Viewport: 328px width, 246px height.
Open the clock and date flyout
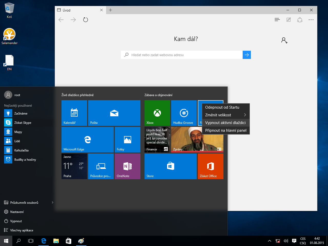317,241
